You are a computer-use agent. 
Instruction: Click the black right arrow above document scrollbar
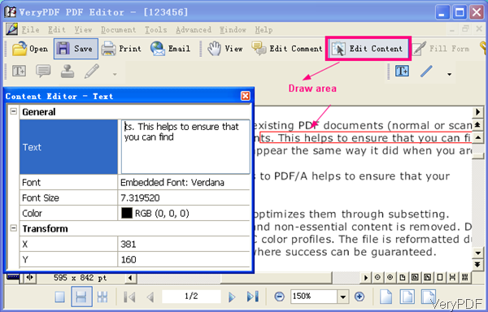tap(477, 112)
